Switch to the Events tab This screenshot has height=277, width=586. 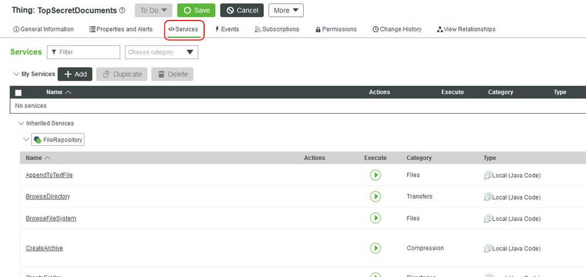click(227, 29)
